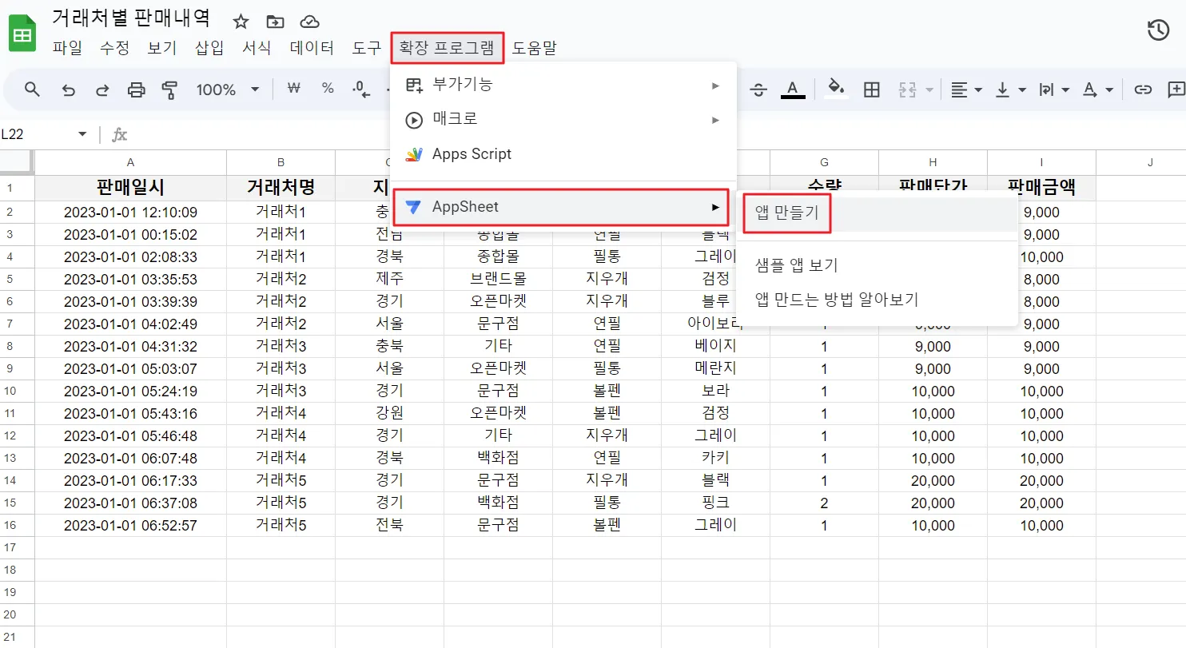Star the 거래처별 판매내역 document
This screenshot has height=648, width=1186.
241,22
